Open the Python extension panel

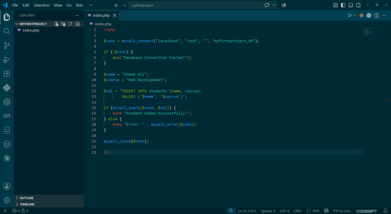click(x=7, y=88)
